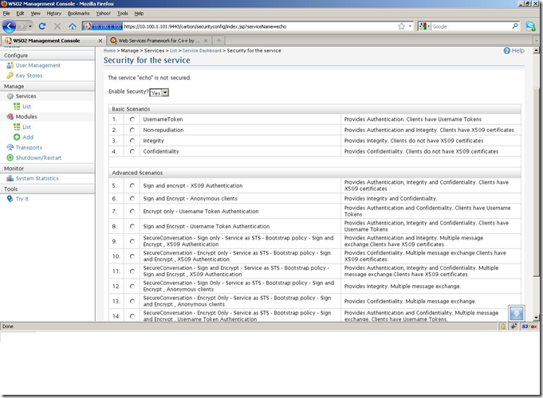Select Encrypt only Username Token radio
This screenshot has height=398, width=543.
tap(132, 211)
